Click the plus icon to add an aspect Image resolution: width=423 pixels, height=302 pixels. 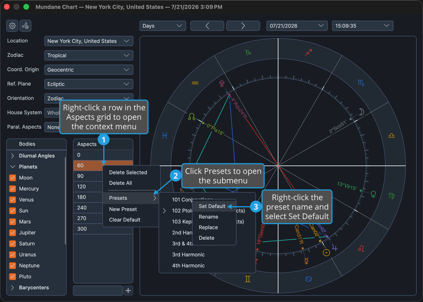coord(128,291)
